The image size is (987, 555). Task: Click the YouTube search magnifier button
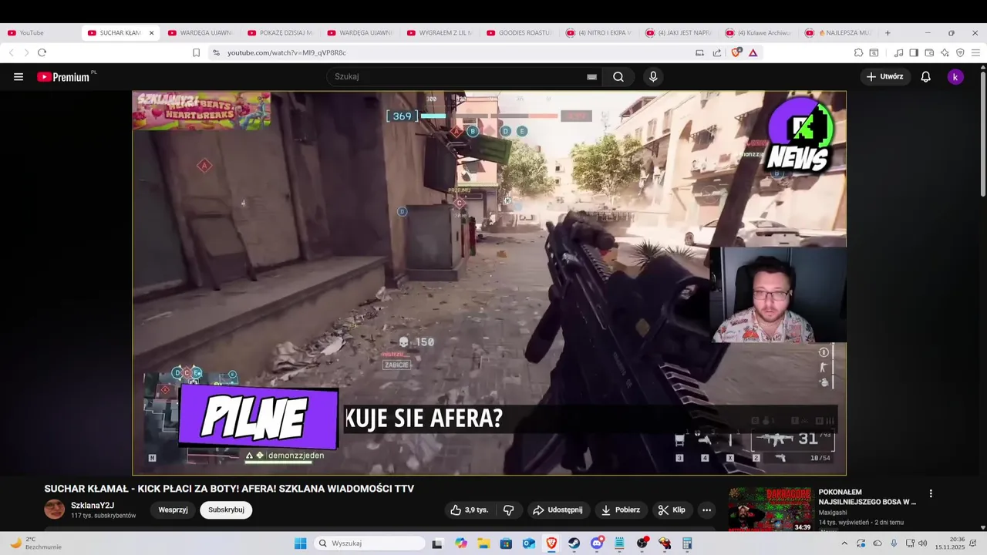click(618, 76)
